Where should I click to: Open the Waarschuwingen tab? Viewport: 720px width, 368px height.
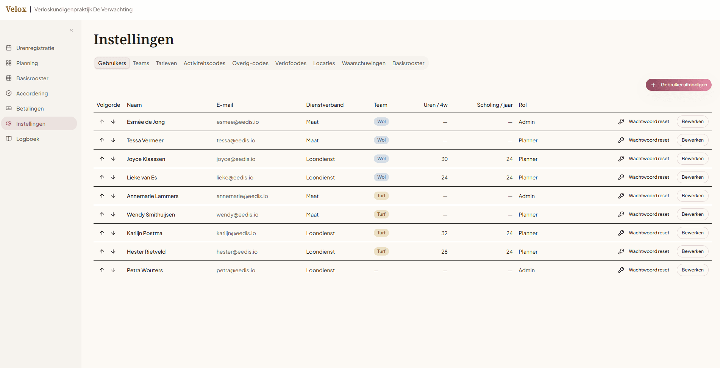(x=364, y=63)
